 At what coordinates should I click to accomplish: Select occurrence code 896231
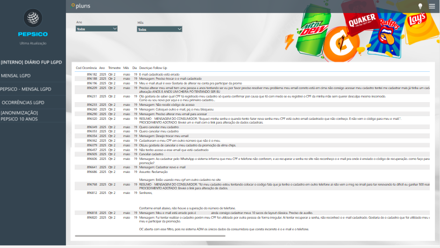pos(92,96)
